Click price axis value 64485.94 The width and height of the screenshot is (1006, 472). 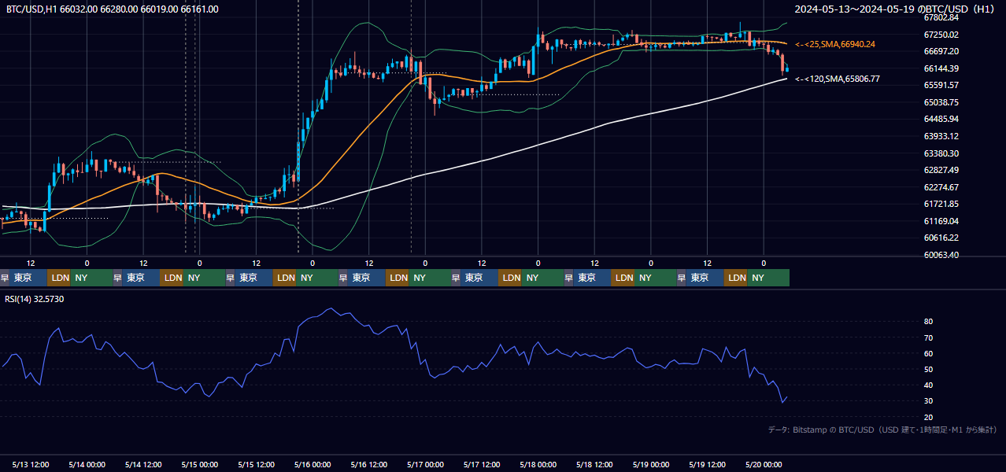[941, 119]
